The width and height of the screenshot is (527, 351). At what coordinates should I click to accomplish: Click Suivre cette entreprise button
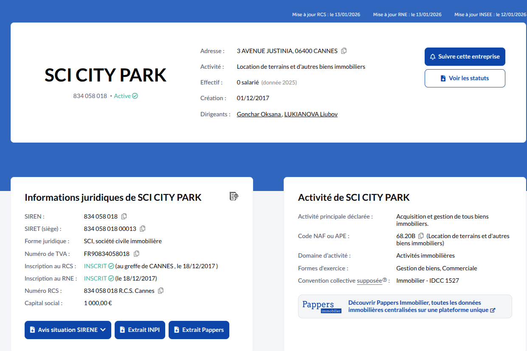pos(465,56)
